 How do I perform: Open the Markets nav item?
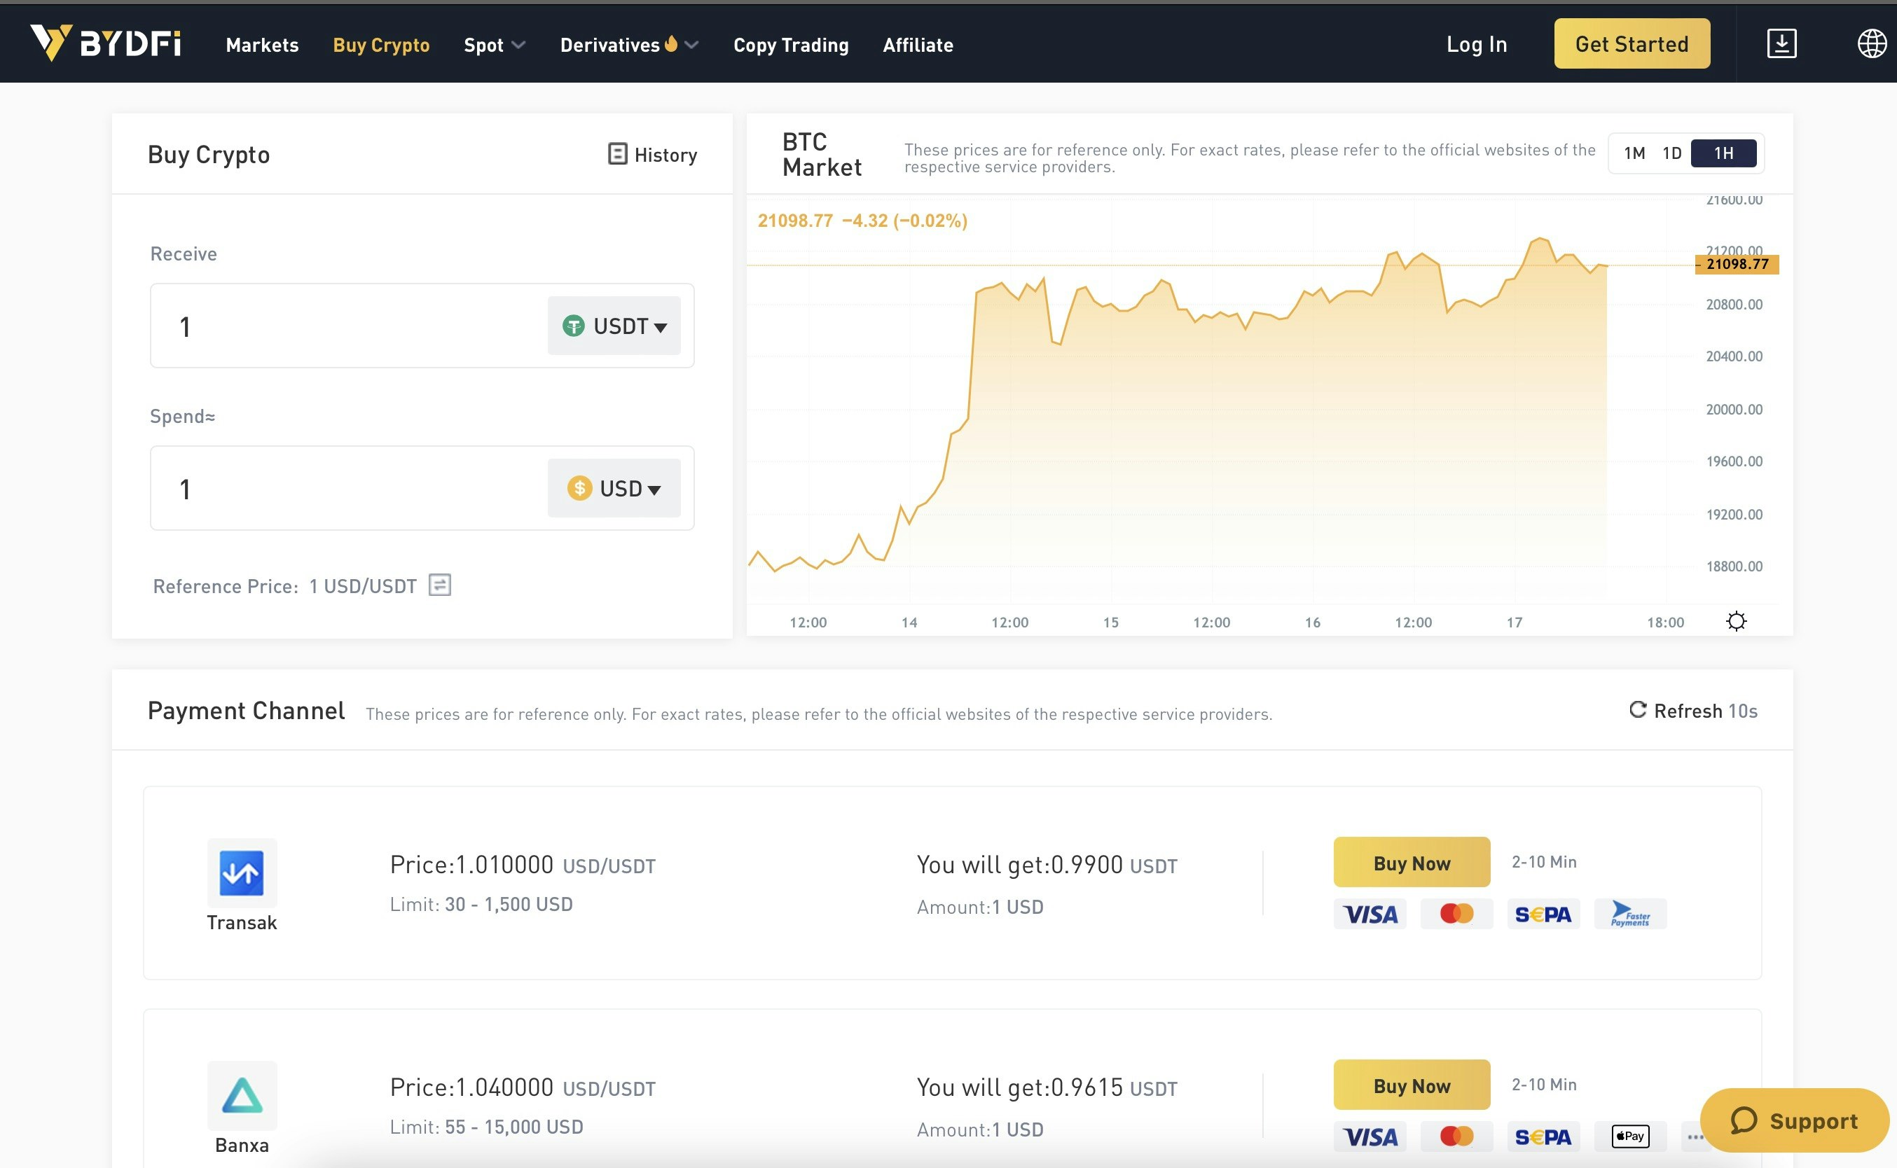pos(262,45)
